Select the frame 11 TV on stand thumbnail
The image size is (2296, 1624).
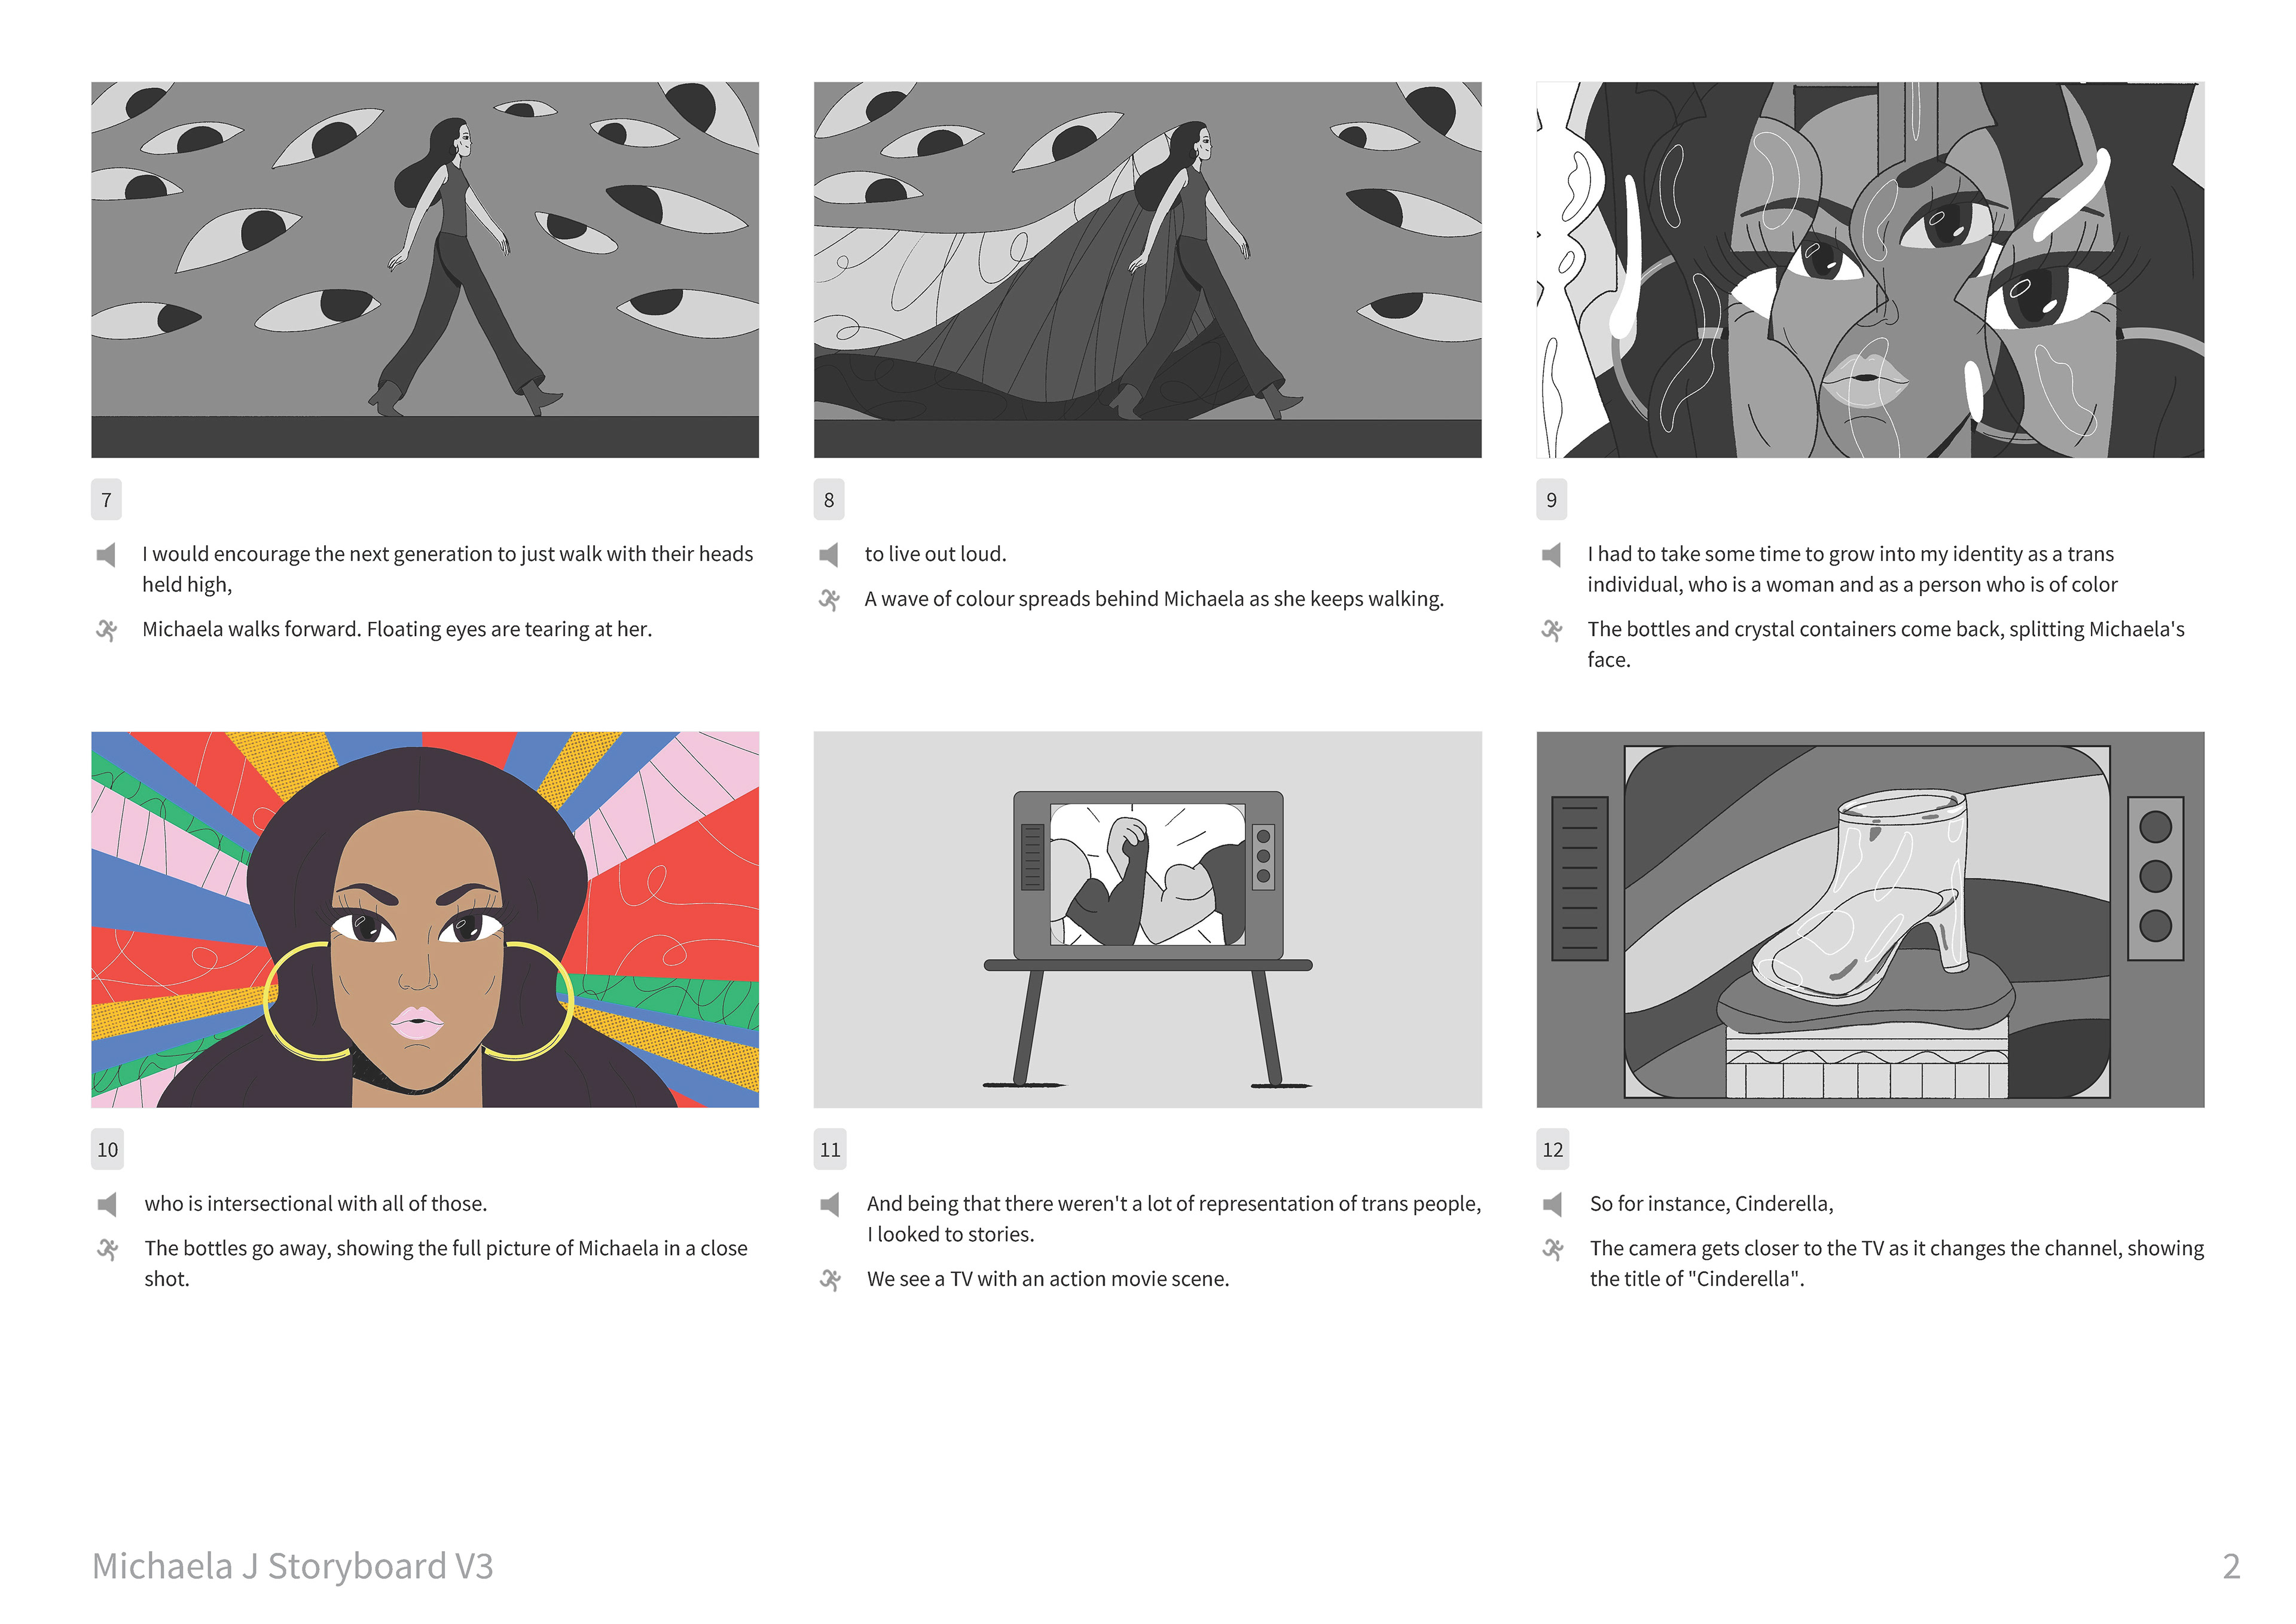pos(1148,920)
